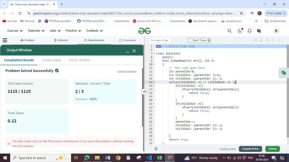Screen dimensions: 289x162
Task: Open the hamburger menu beside Problem tab
Action: coord(5,40)
